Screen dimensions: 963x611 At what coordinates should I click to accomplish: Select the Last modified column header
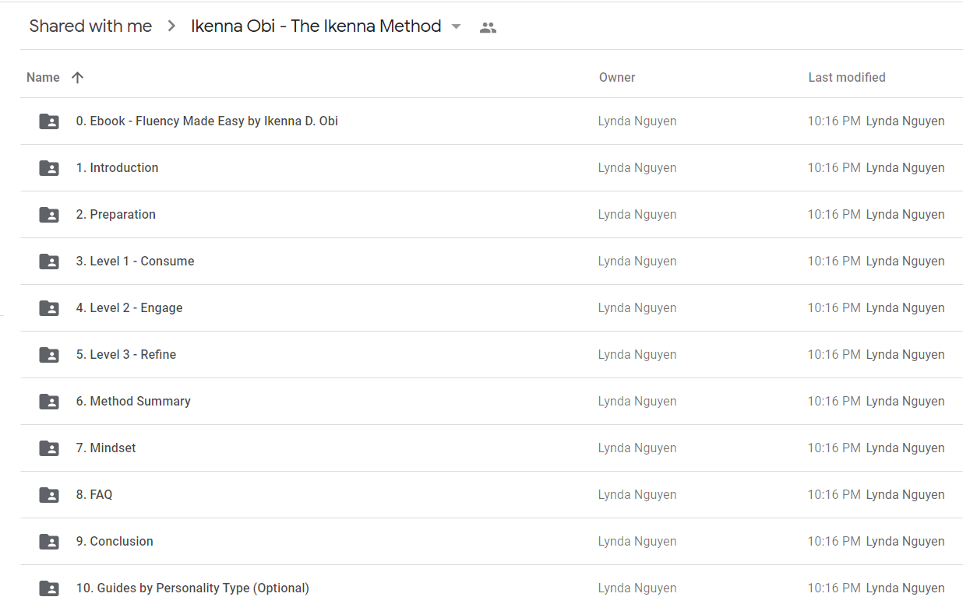(x=847, y=77)
